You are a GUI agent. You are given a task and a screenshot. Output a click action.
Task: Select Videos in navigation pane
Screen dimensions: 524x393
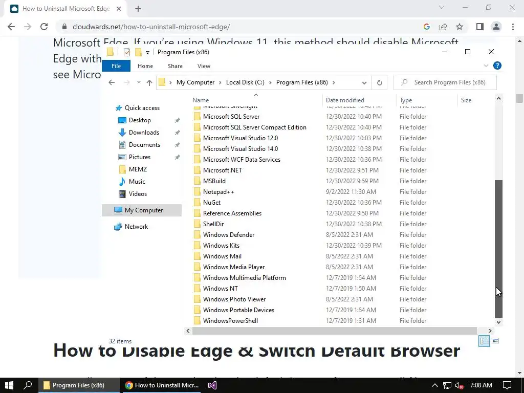[138, 194]
